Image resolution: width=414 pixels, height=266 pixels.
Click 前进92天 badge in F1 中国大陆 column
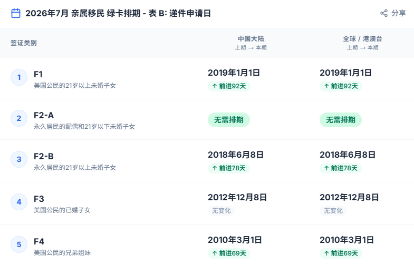[x=229, y=86]
